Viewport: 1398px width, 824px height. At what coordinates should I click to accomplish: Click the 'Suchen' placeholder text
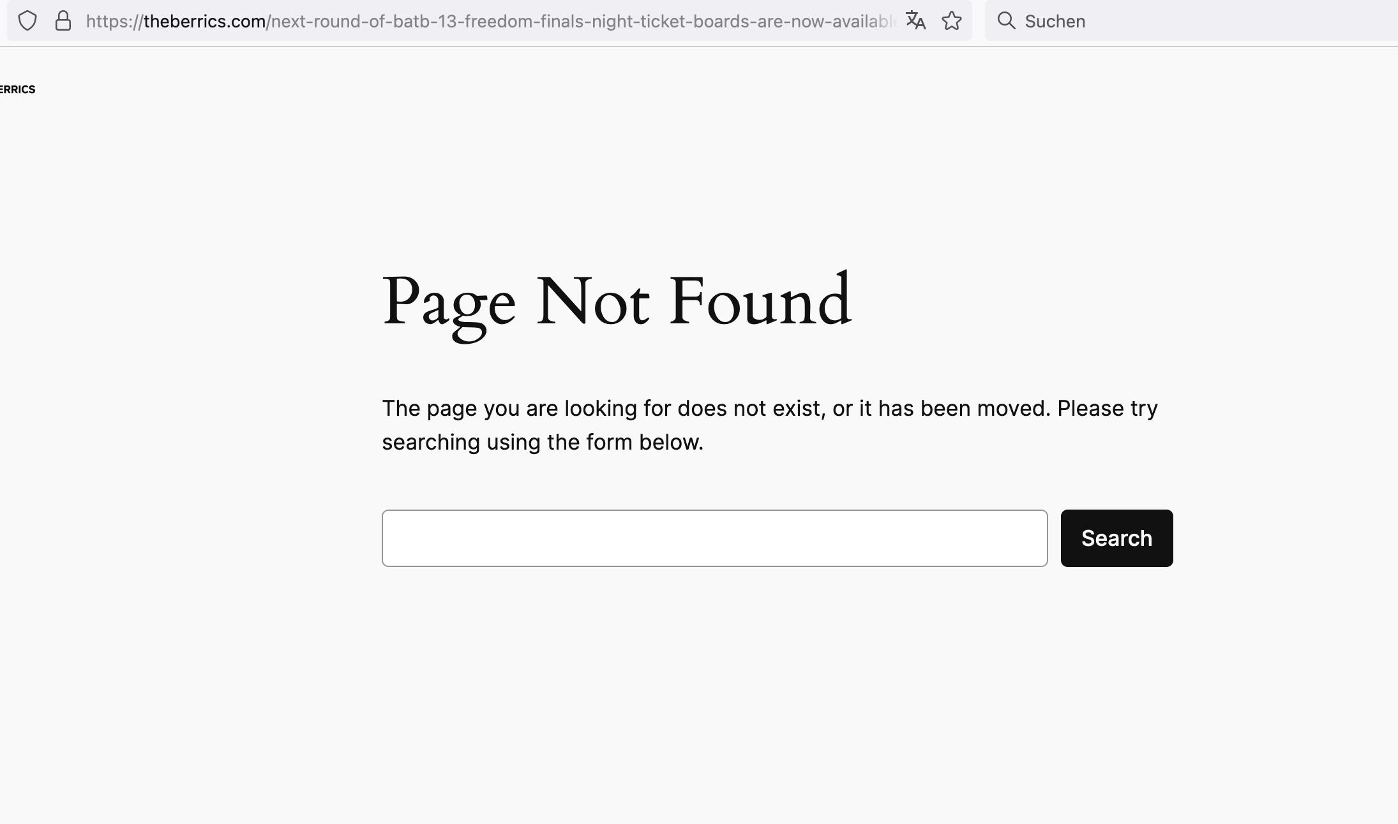[x=1055, y=21]
